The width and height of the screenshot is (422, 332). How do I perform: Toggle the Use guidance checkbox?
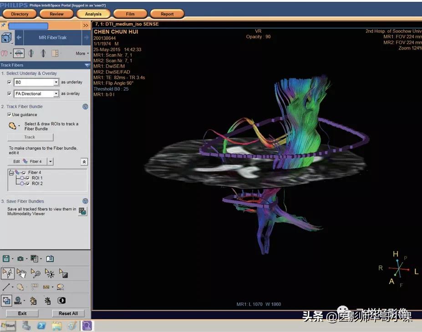10,115
